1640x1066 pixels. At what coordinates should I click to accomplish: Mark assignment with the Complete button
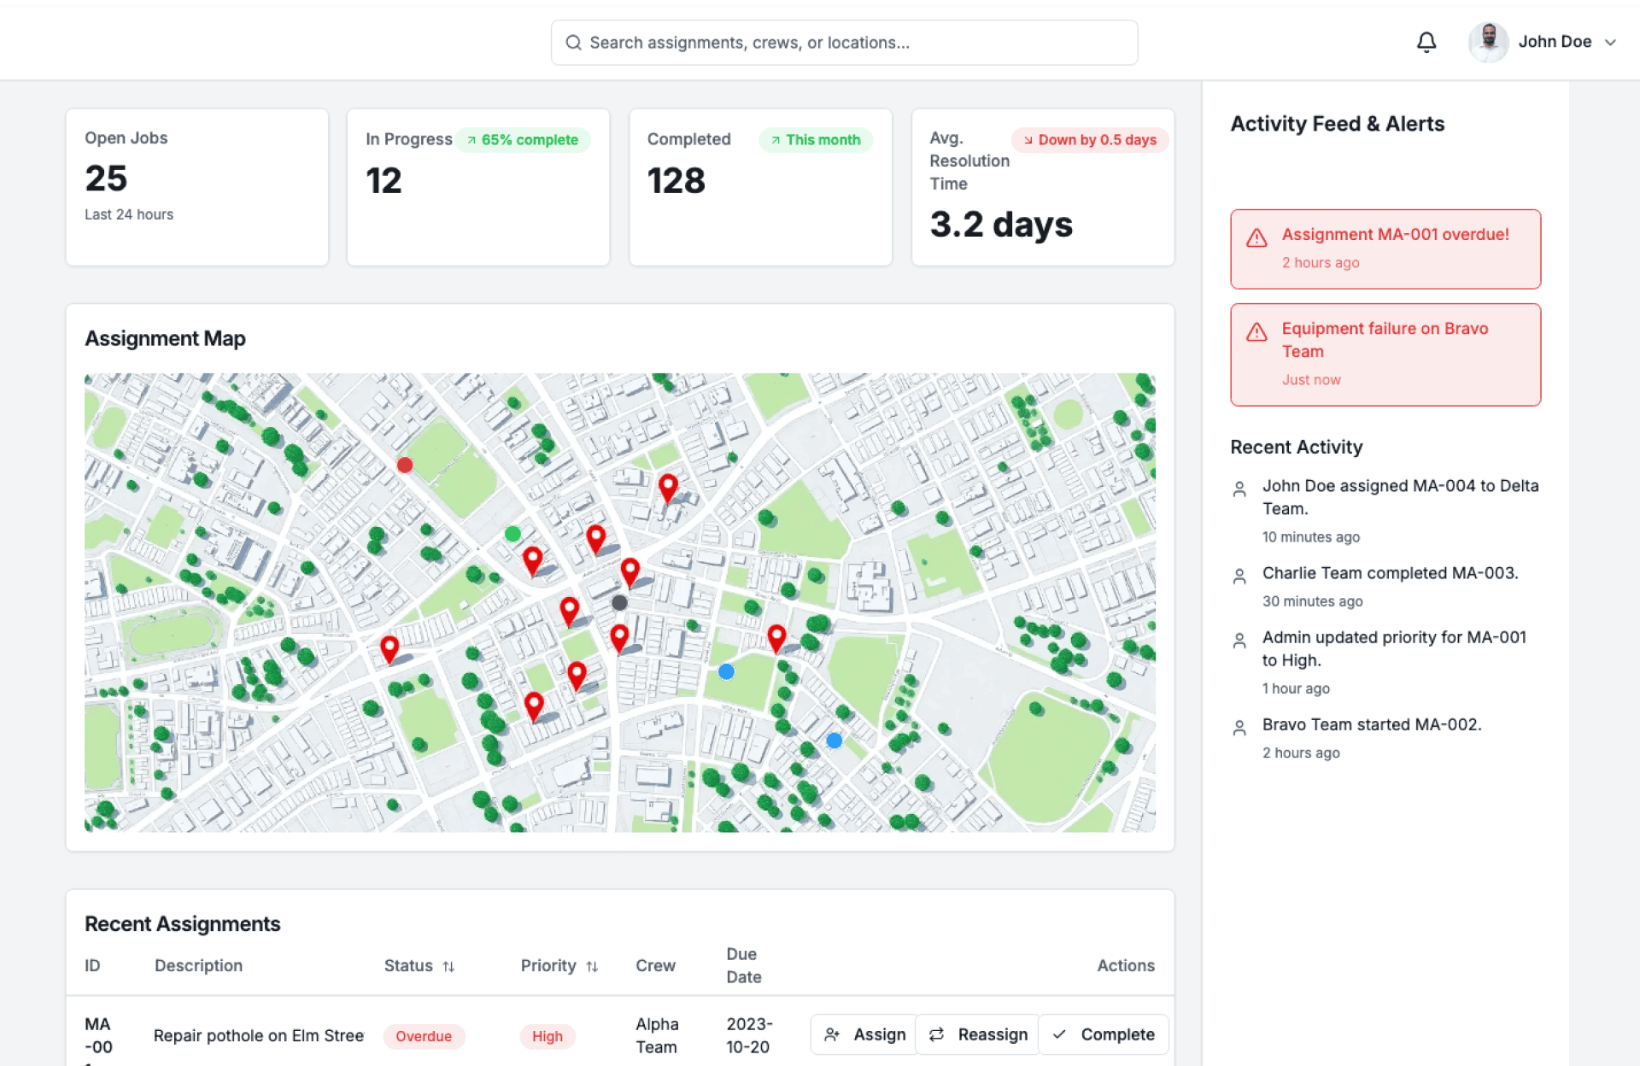(x=1103, y=1034)
